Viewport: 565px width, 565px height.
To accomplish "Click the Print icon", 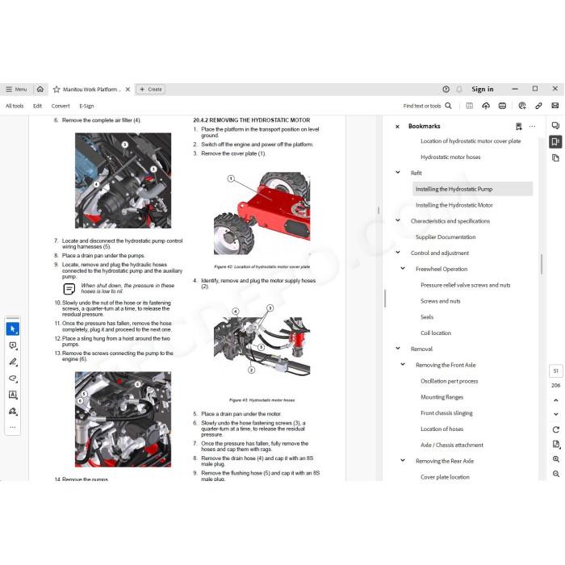I will (502, 106).
